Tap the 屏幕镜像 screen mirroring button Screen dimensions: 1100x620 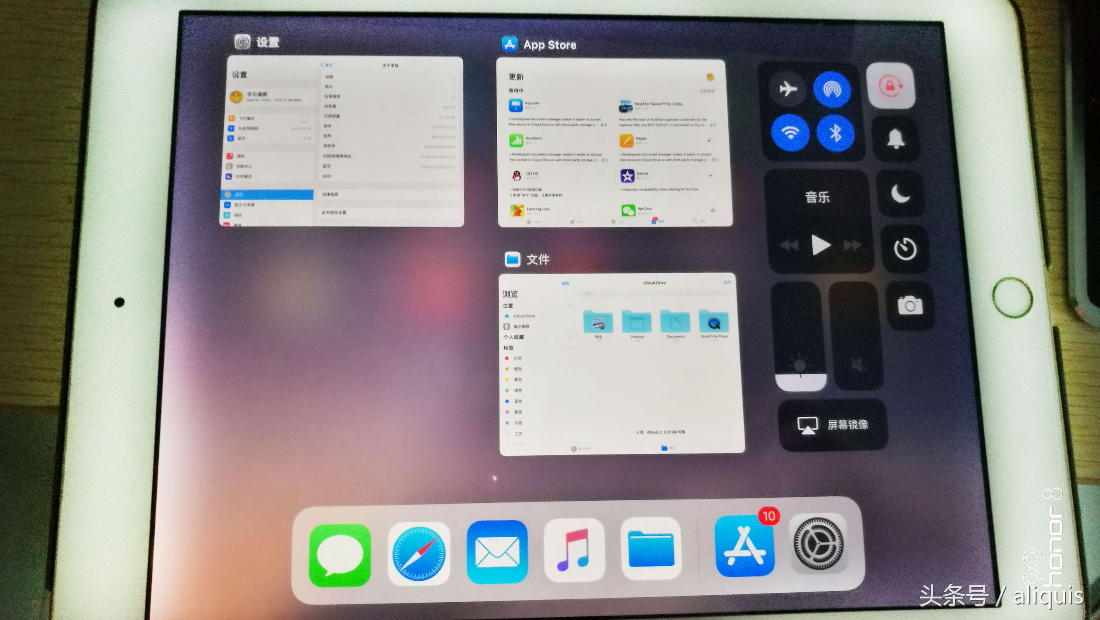click(833, 424)
